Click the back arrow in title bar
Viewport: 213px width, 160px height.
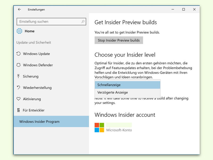[19, 9]
